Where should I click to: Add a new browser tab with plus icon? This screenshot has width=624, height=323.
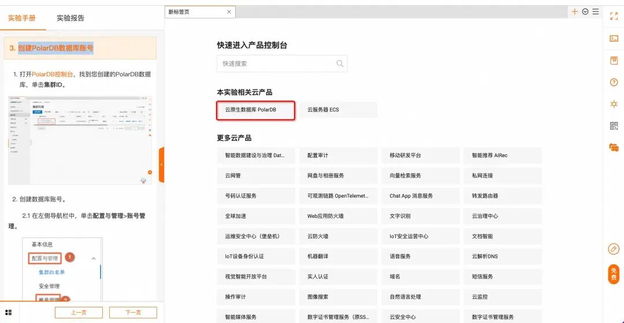(574, 12)
